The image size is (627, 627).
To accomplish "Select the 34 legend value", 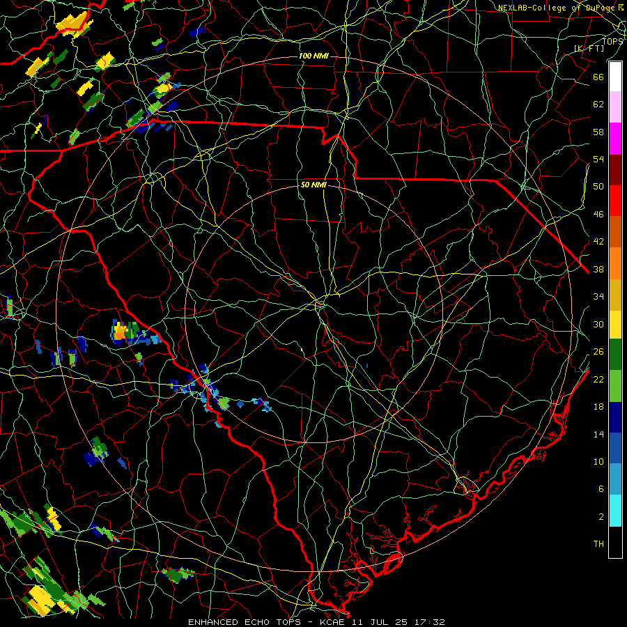I will click(598, 297).
